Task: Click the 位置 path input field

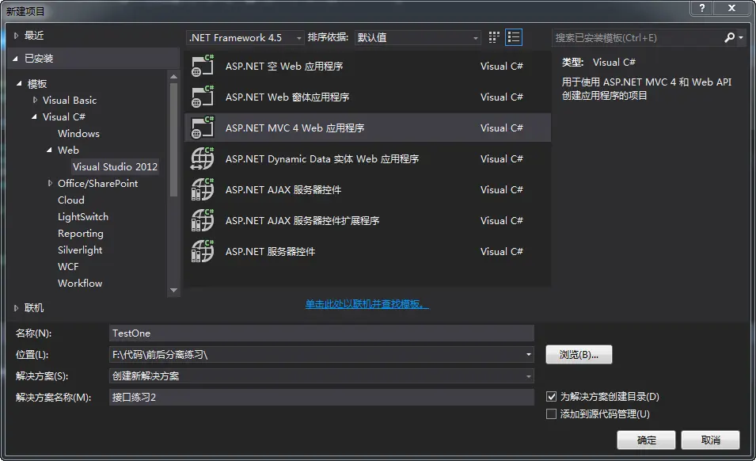Action: point(317,354)
